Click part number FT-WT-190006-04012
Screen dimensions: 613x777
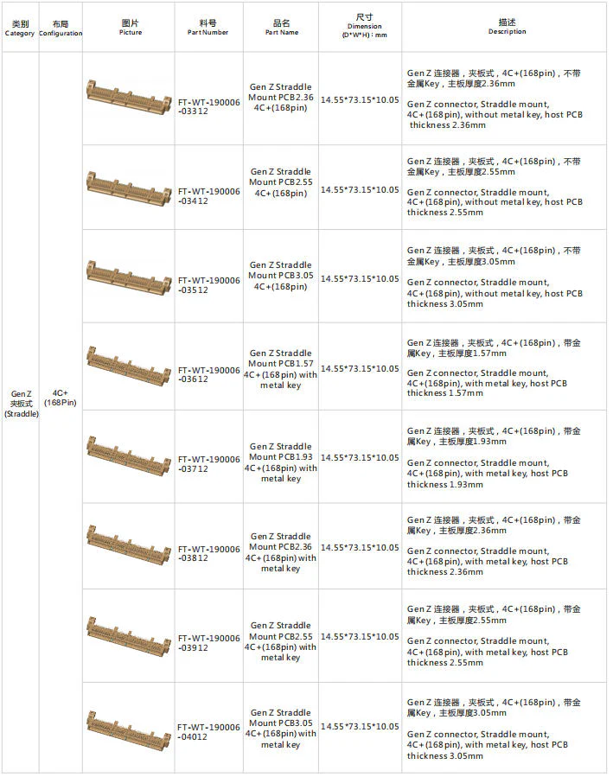tap(208, 732)
